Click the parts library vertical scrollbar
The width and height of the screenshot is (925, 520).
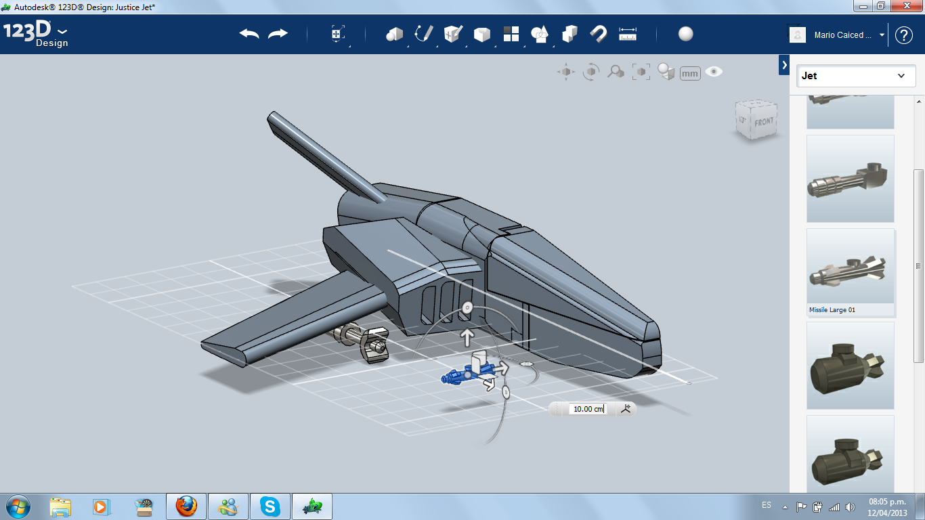919,267
